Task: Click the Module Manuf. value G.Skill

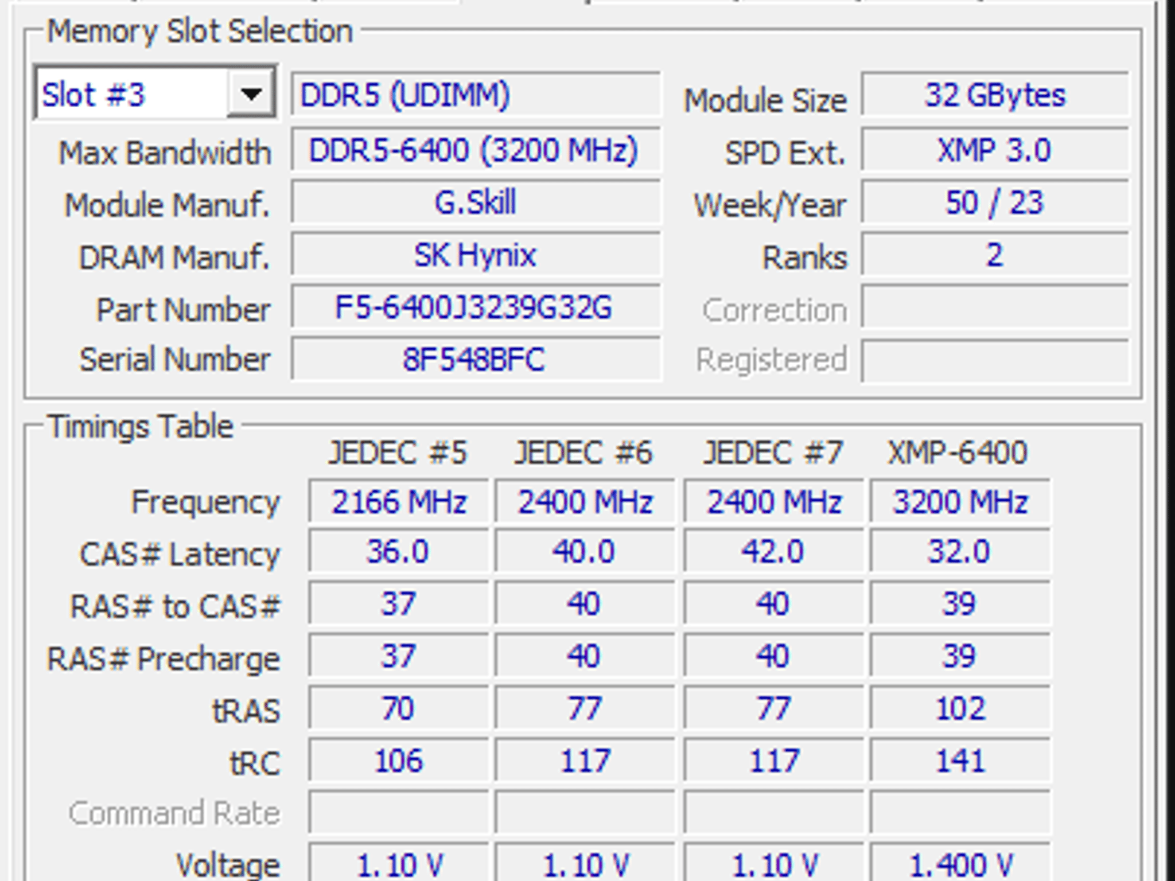Action: pos(476,202)
